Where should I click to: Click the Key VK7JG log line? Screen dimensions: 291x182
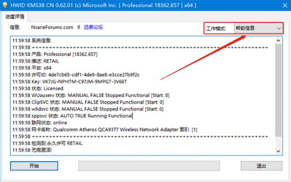click(69, 82)
